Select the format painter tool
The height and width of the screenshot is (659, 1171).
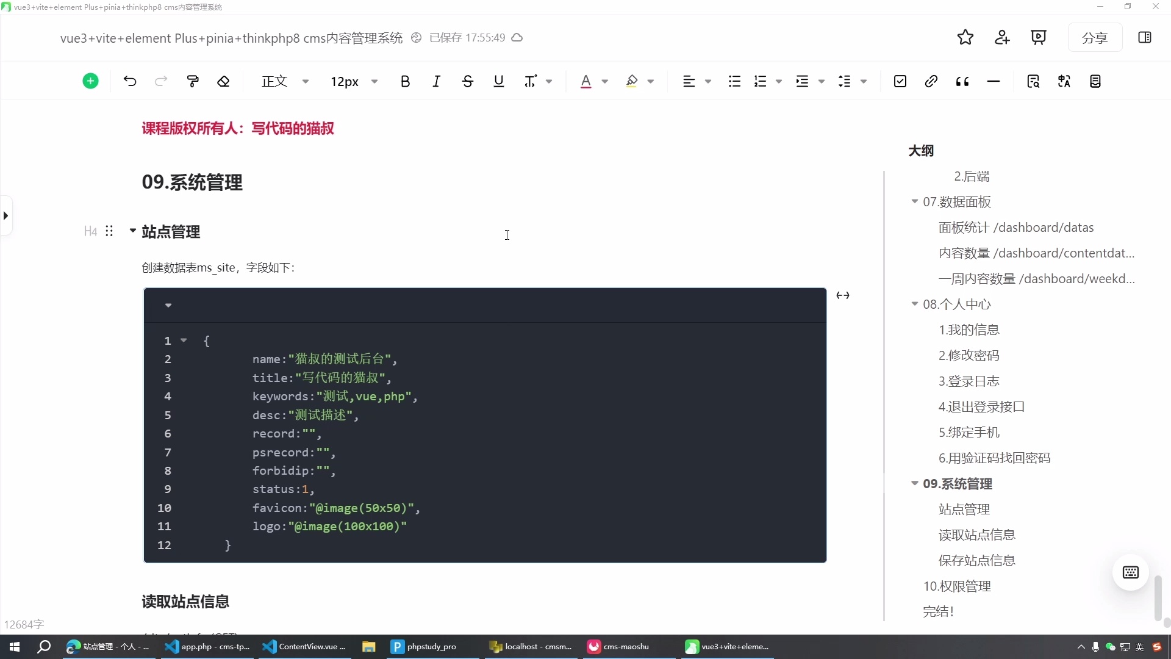(x=193, y=81)
